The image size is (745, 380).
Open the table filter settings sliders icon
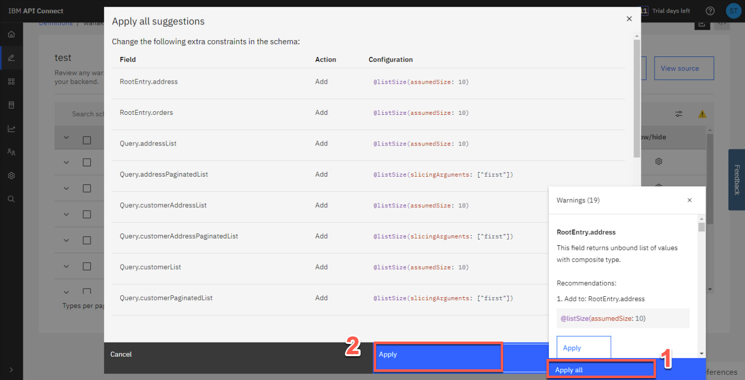click(x=679, y=114)
